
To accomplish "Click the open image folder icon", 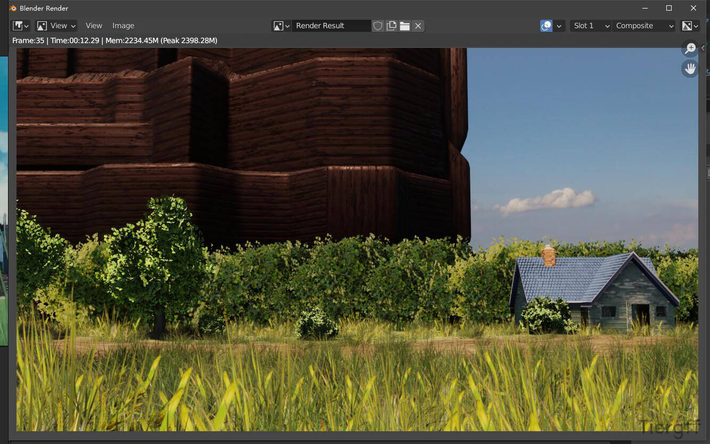I will (x=405, y=26).
